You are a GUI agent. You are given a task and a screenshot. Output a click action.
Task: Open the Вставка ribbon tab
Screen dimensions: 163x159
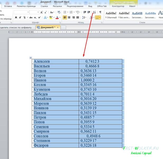(8, 6)
